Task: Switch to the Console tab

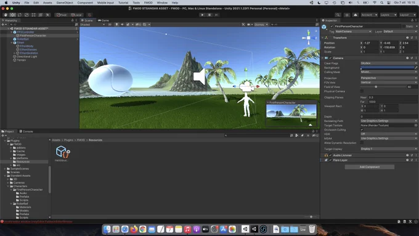Action: [x=26, y=131]
